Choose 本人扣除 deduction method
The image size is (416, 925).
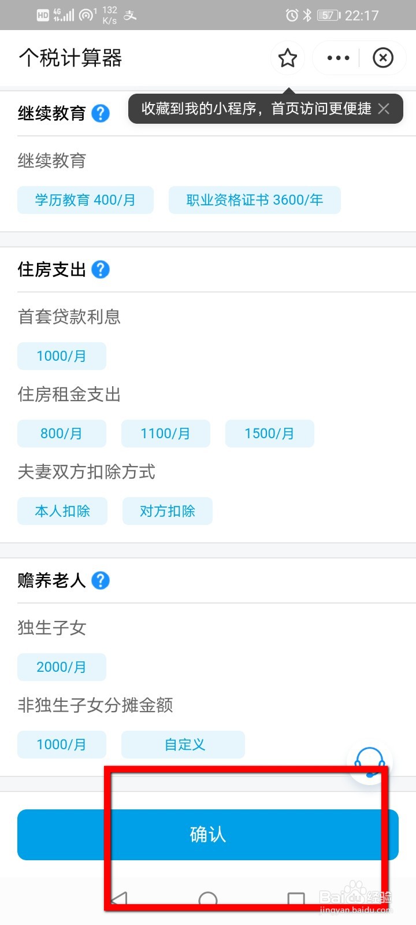(x=62, y=511)
